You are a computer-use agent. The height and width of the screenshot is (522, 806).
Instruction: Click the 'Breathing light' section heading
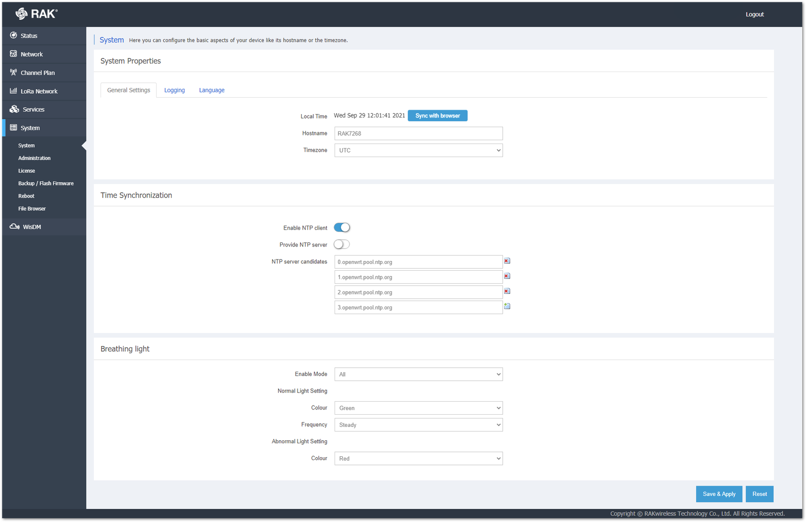125,349
